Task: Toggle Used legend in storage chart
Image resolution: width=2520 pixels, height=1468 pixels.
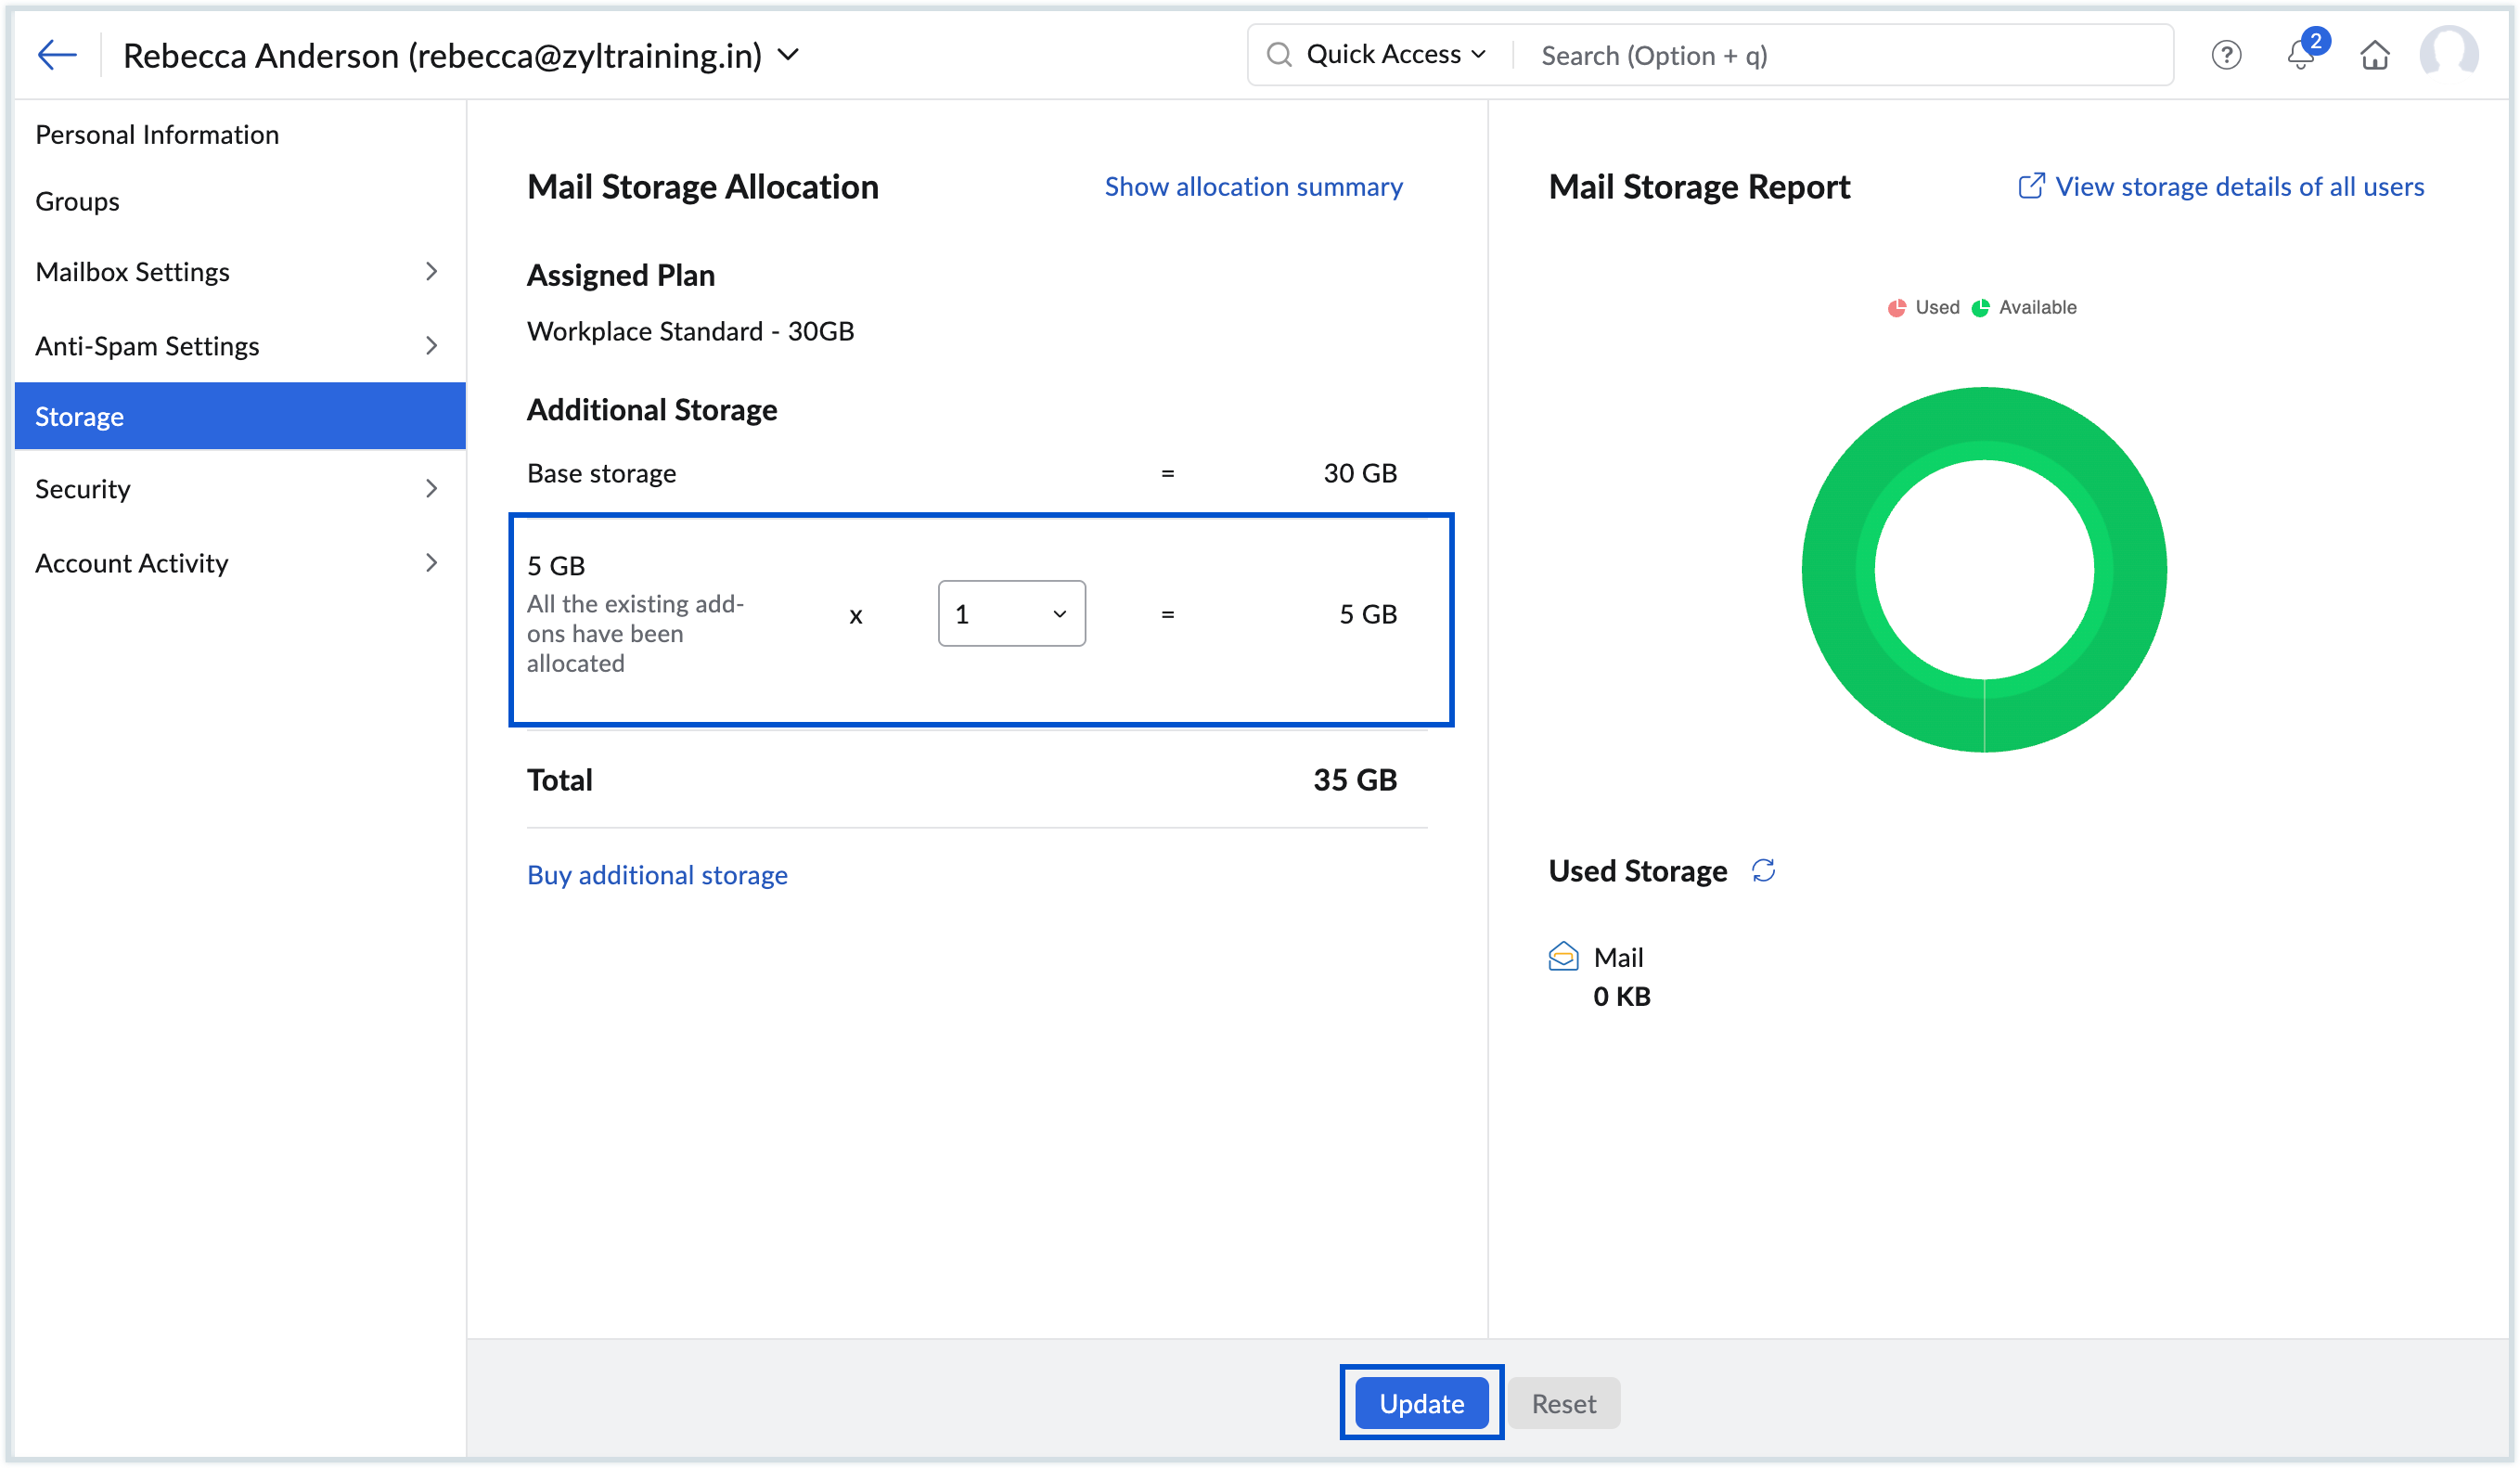Action: click(1924, 308)
